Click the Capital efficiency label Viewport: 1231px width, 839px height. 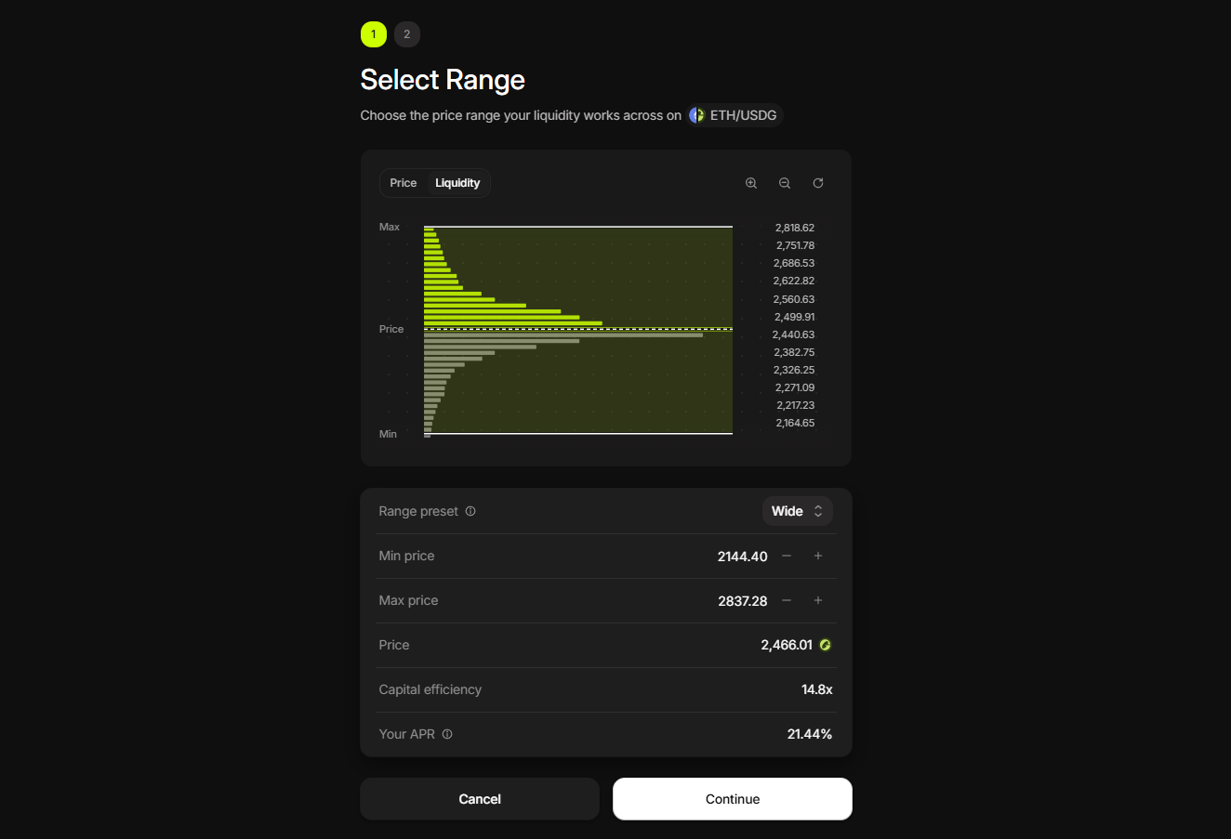430,689
